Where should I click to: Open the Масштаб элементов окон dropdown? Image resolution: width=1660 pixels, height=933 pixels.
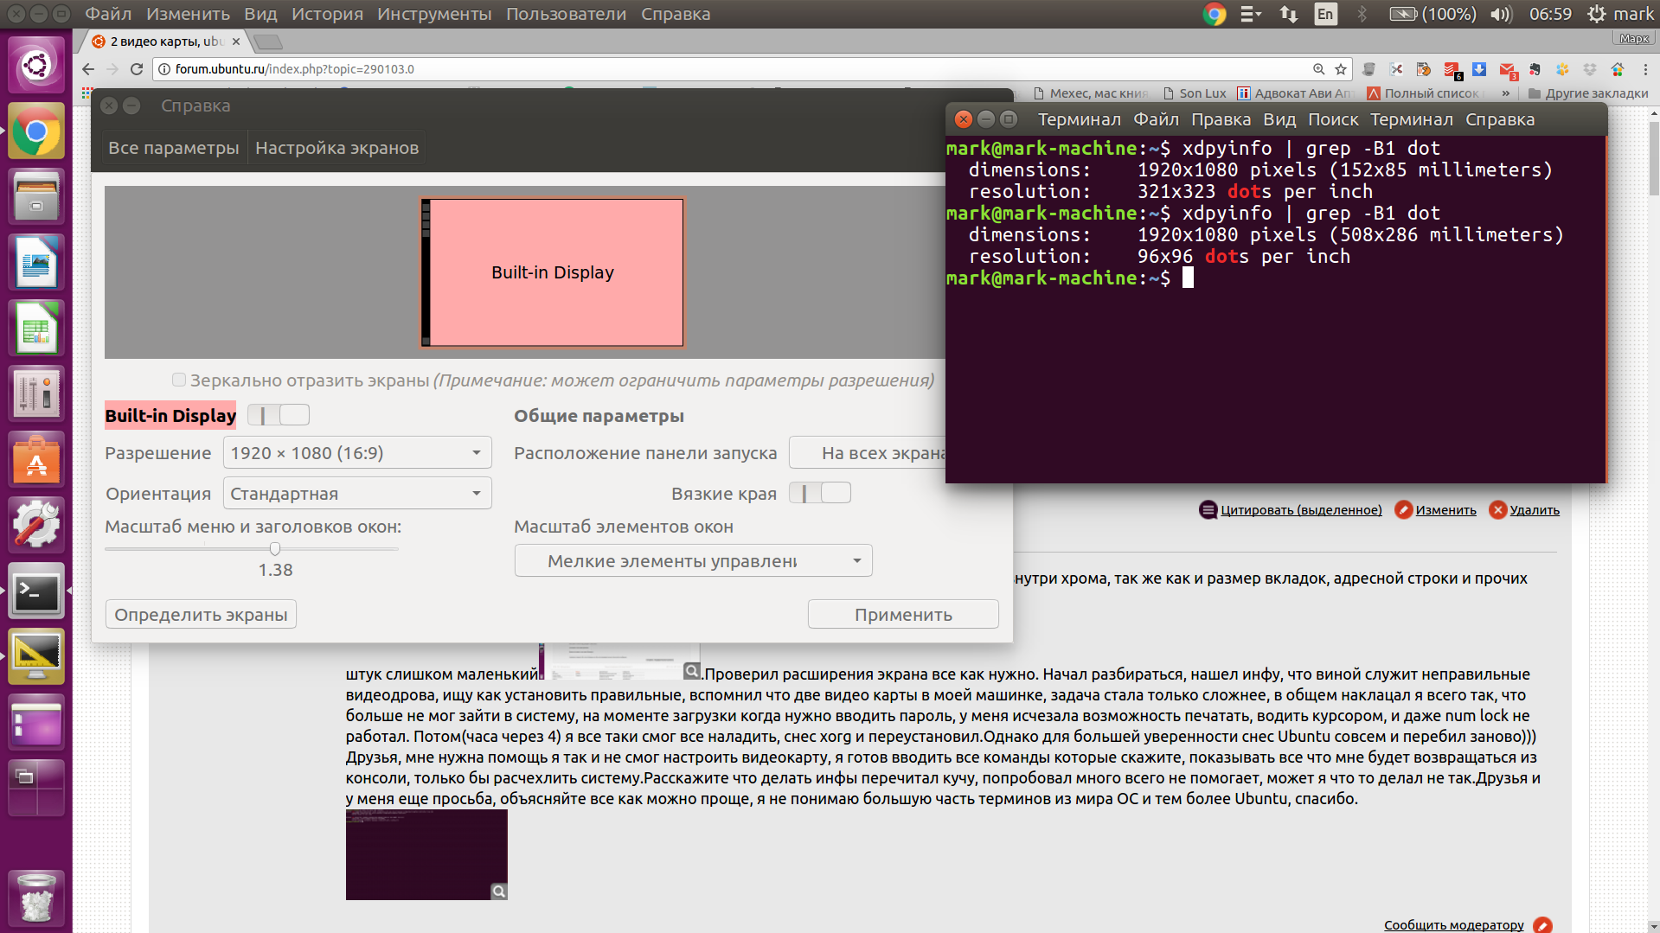click(693, 560)
